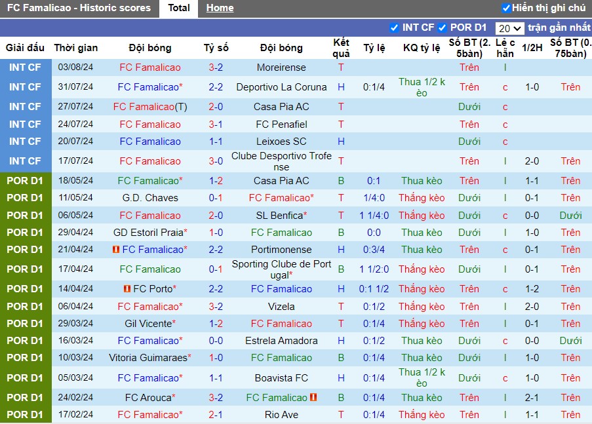
Task: Click the 2-2 score versus Deportivo La Coruna
Action: [x=216, y=87]
